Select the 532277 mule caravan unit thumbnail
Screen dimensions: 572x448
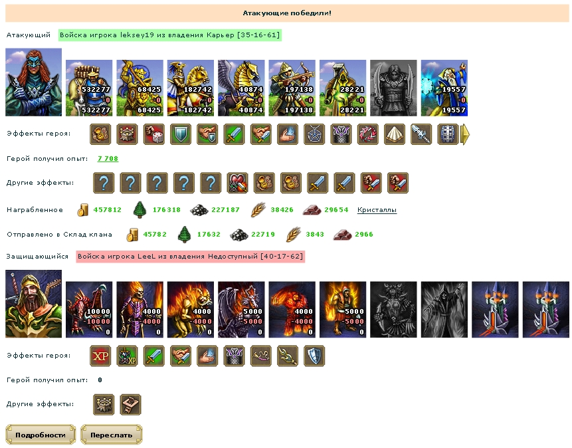click(89, 88)
